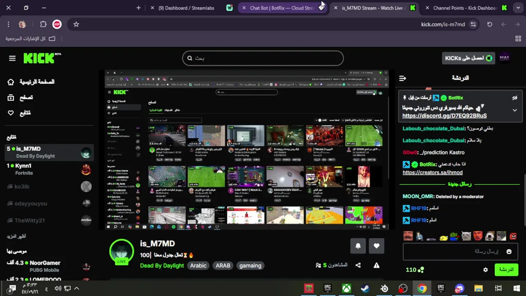Click the stream video player
This screenshot has width=526, height=296.
(x=247, y=150)
